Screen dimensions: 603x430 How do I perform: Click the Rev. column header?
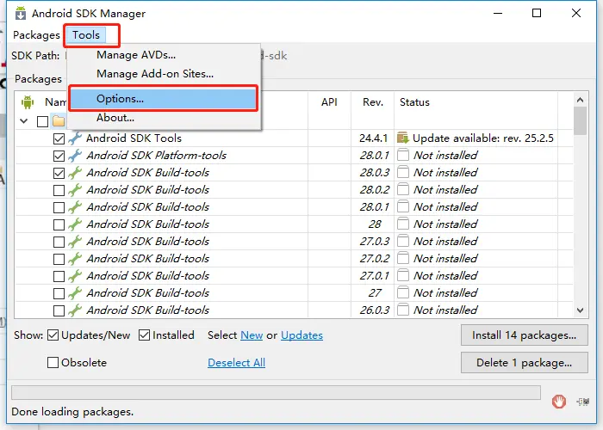point(373,102)
